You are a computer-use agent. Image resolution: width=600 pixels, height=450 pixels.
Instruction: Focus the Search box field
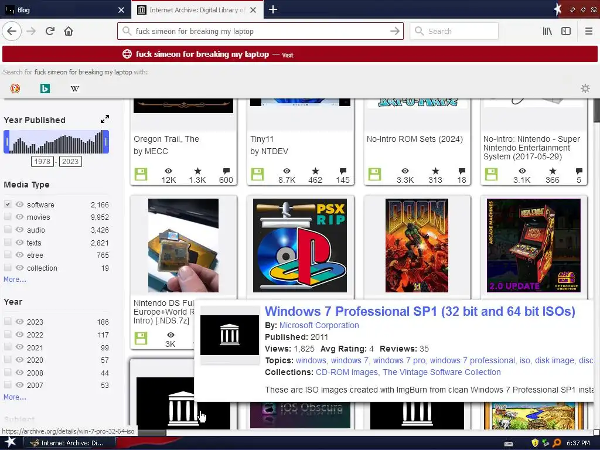point(454,31)
